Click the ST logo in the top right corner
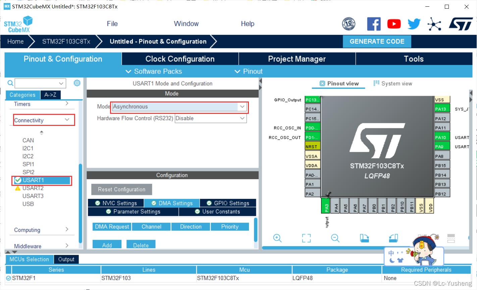This screenshot has width=477, height=290. [x=461, y=24]
